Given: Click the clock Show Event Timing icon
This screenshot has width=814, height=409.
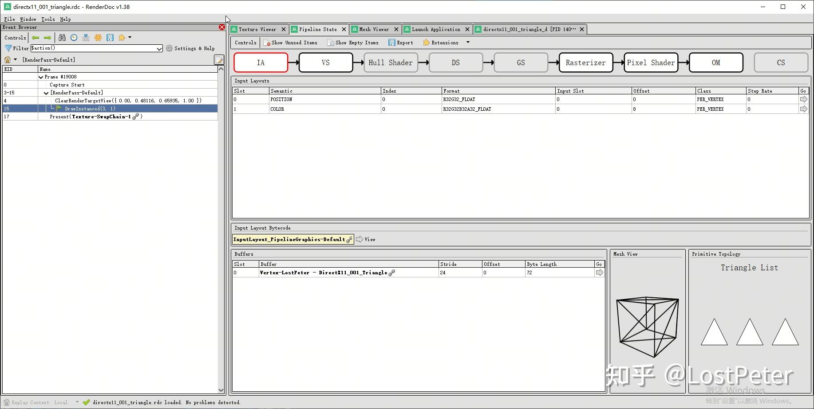Looking at the screenshot, I should (74, 38).
